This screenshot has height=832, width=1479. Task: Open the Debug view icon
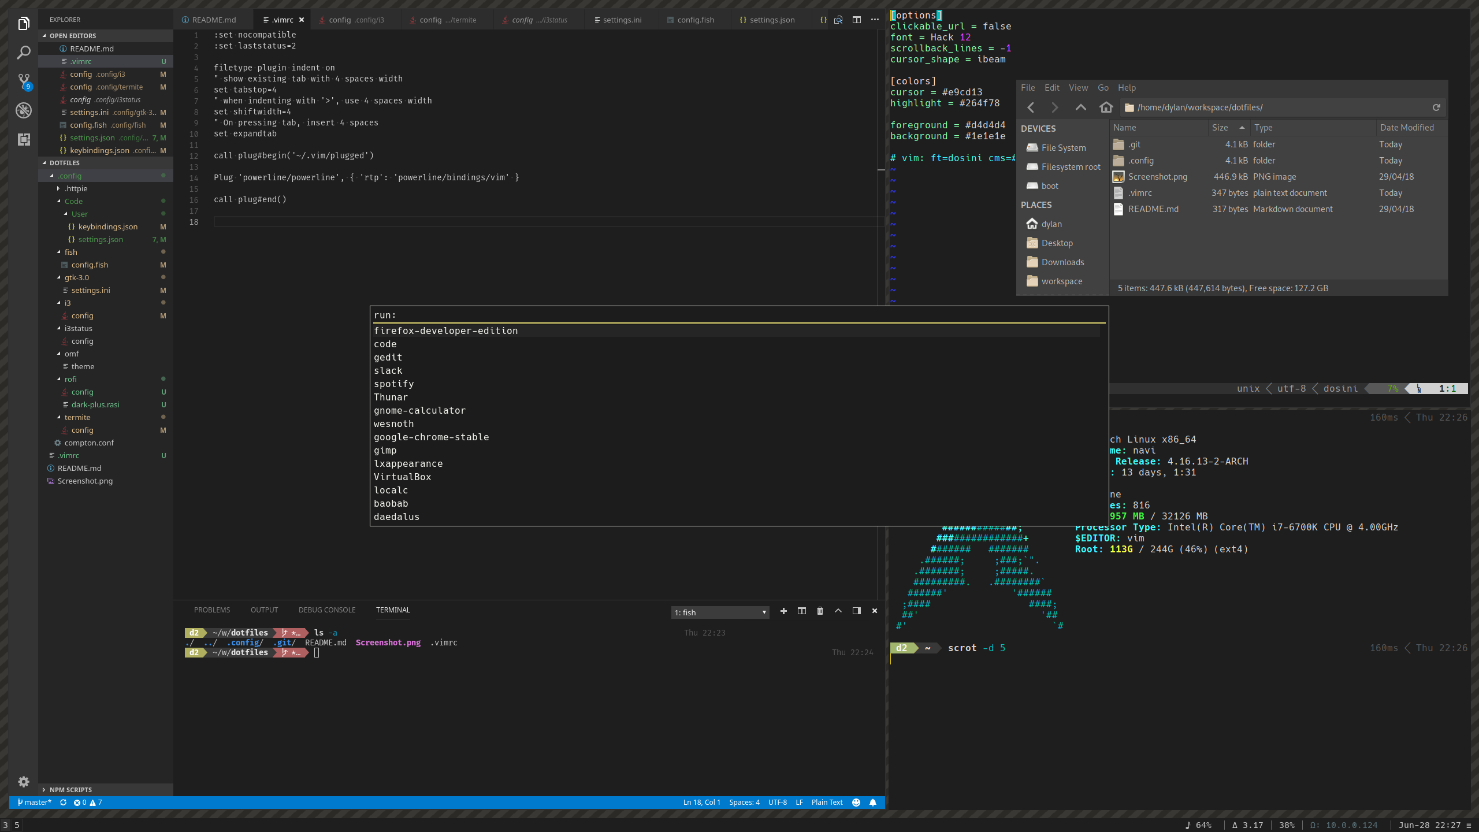coord(24,110)
